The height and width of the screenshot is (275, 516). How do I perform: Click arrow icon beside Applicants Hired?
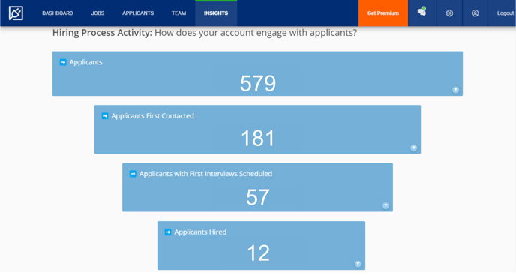pyautogui.click(x=168, y=232)
